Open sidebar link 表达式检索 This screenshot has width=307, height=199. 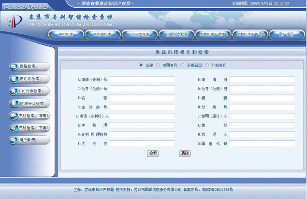click(29, 79)
